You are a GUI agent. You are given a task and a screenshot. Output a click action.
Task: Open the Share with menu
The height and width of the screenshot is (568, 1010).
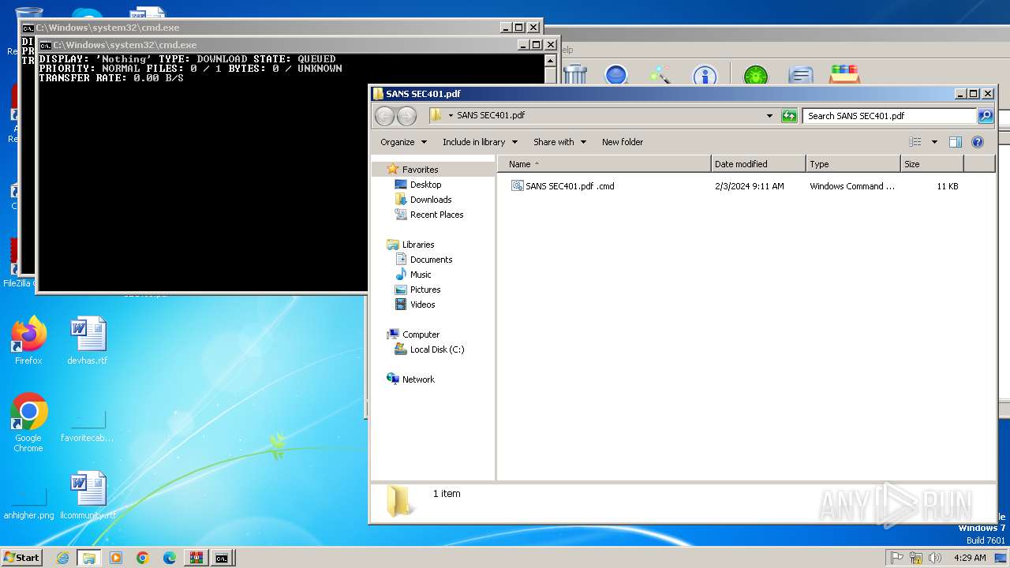tap(559, 142)
